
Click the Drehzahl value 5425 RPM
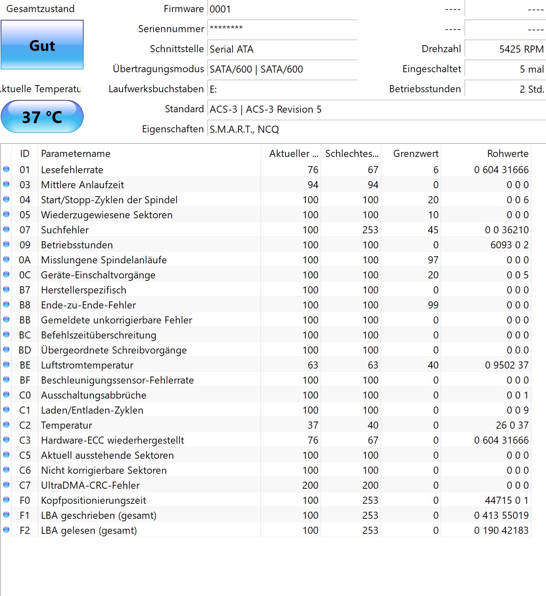coord(505,49)
